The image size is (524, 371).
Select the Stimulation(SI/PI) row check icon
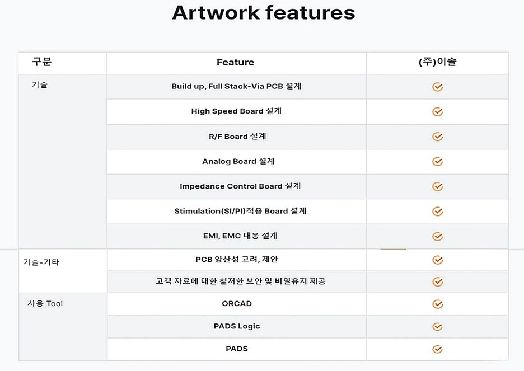point(437,212)
